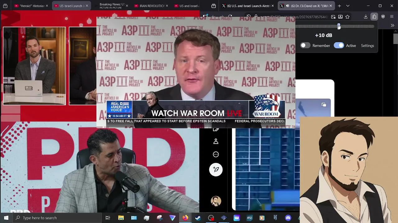Close the Breaking News picture-in-picture tab
This screenshot has width=398, height=223.
tap(127, 6)
